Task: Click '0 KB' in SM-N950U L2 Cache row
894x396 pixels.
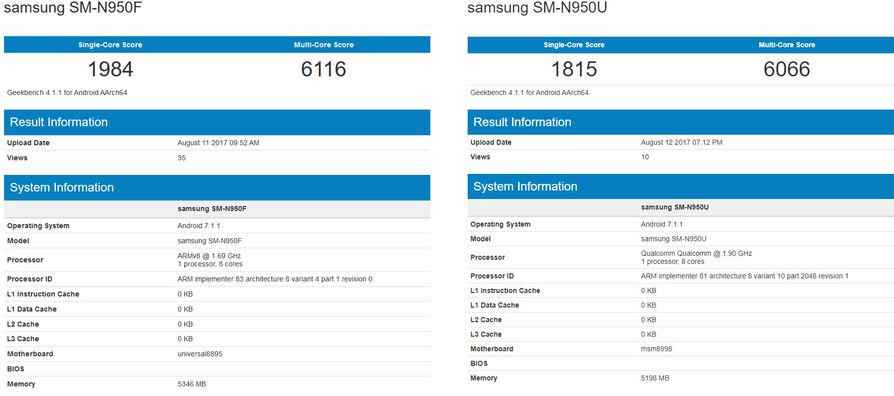Action: [x=649, y=320]
